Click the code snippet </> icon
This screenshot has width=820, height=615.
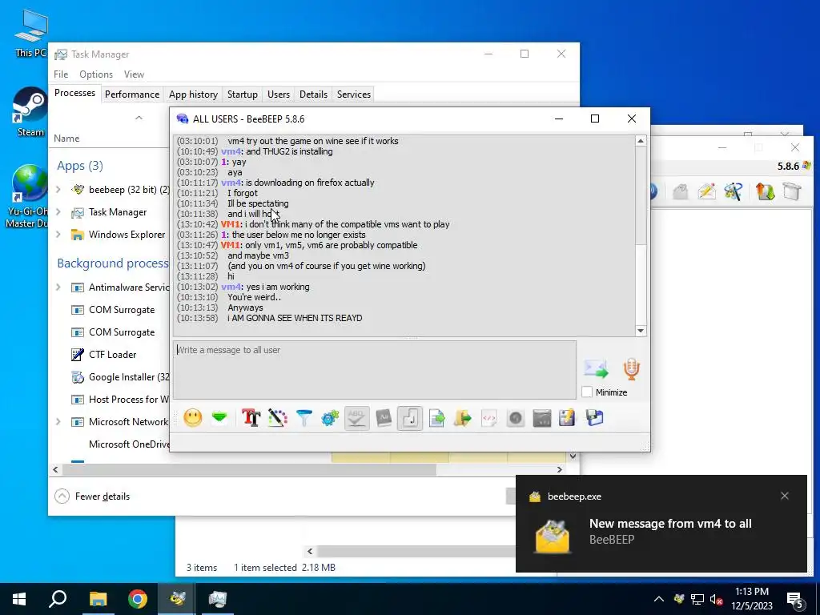[489, 418]
